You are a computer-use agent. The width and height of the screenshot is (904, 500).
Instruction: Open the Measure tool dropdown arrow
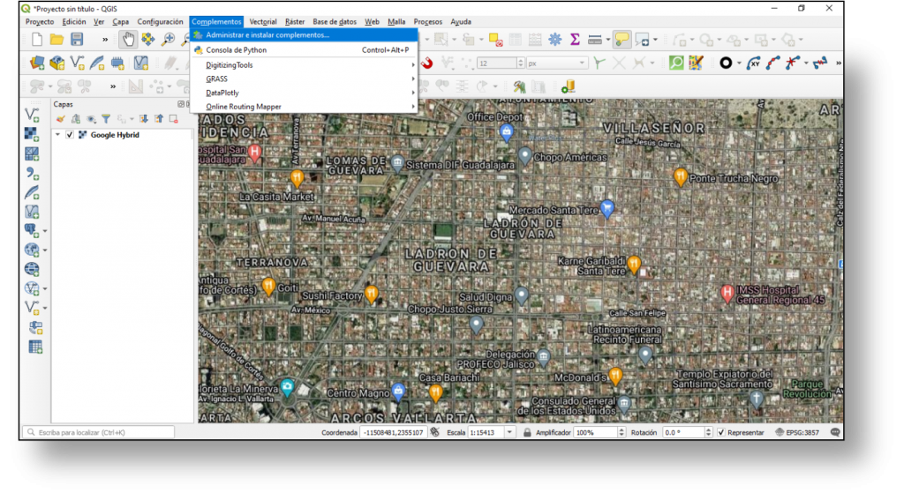point(607,40)
